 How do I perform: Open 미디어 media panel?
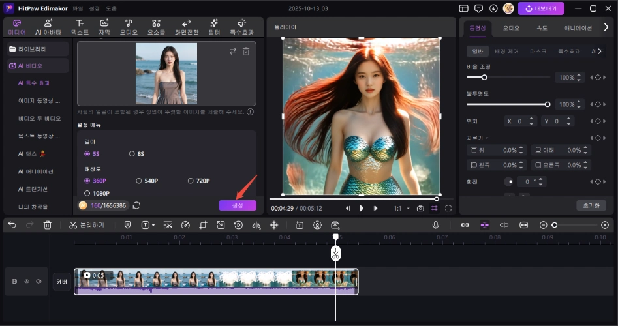17,27
